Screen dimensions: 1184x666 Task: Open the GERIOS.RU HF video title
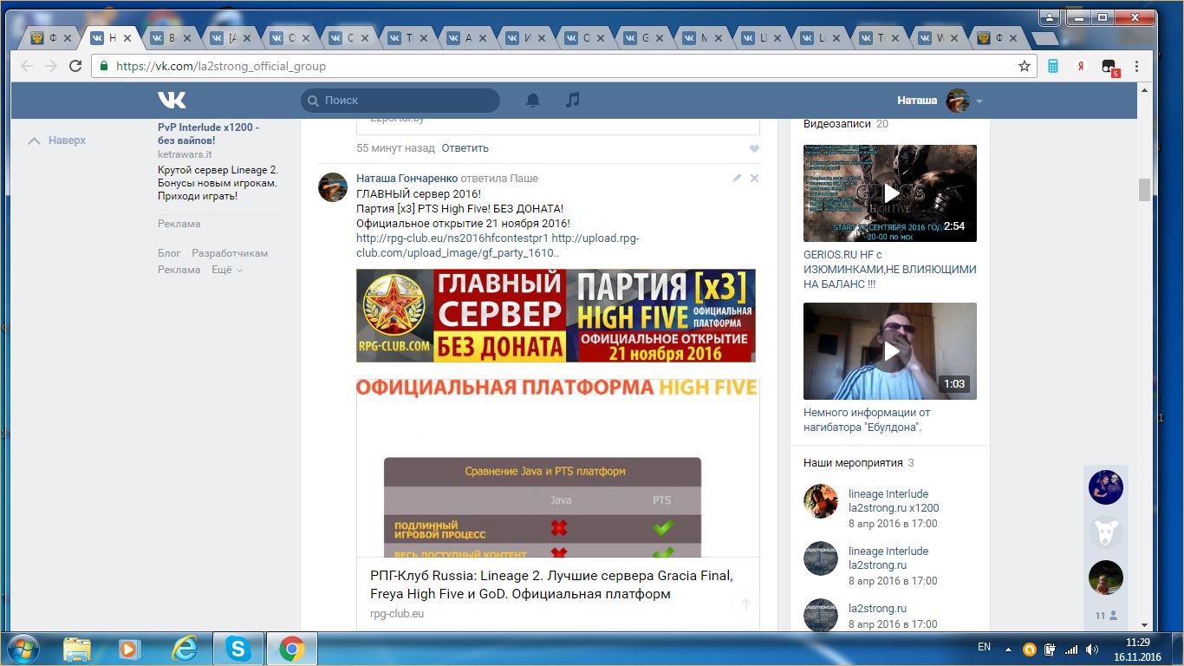(890, 270)
